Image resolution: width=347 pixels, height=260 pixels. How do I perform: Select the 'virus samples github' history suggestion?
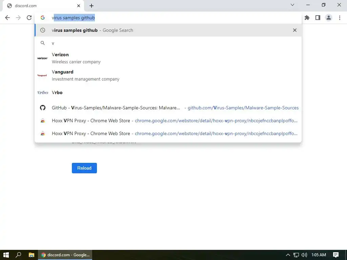(168, 30)
